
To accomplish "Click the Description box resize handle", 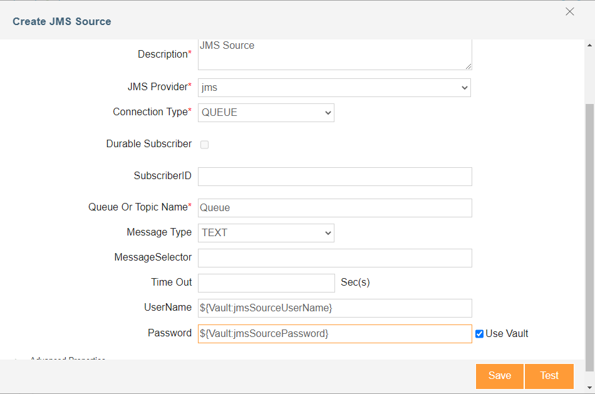I will pyautogui.click(x=468, y=66).
